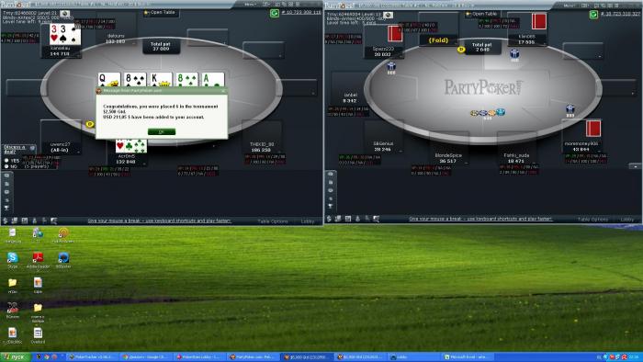Open the cashier dollar icon on left table
The height and width of the screenshot is (362, 643).
point(6,221)
